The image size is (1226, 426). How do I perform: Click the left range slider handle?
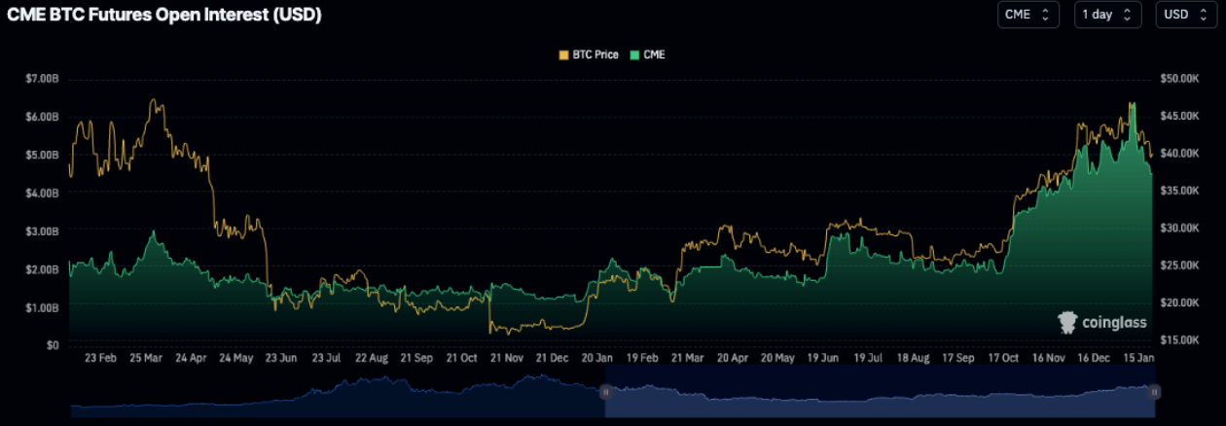[604, 392]
